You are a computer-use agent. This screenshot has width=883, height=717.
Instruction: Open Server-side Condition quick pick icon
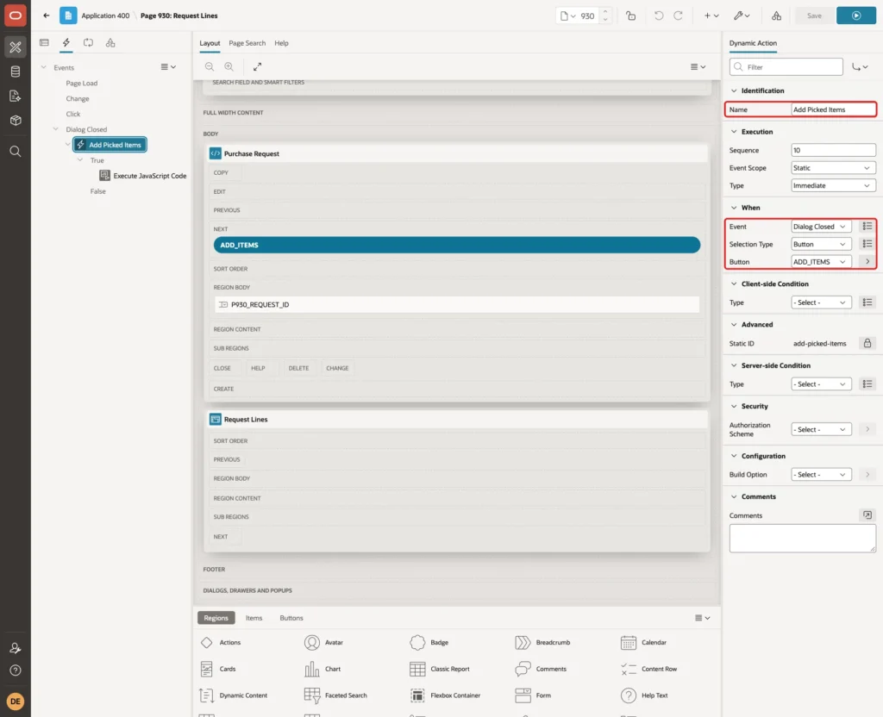[867, 383]
